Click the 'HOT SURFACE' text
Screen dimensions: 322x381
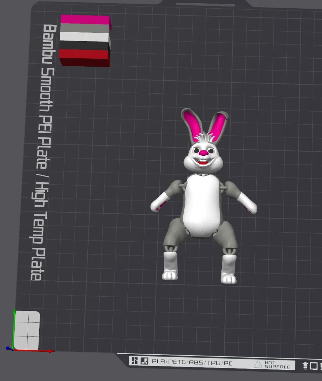(277, 365)
